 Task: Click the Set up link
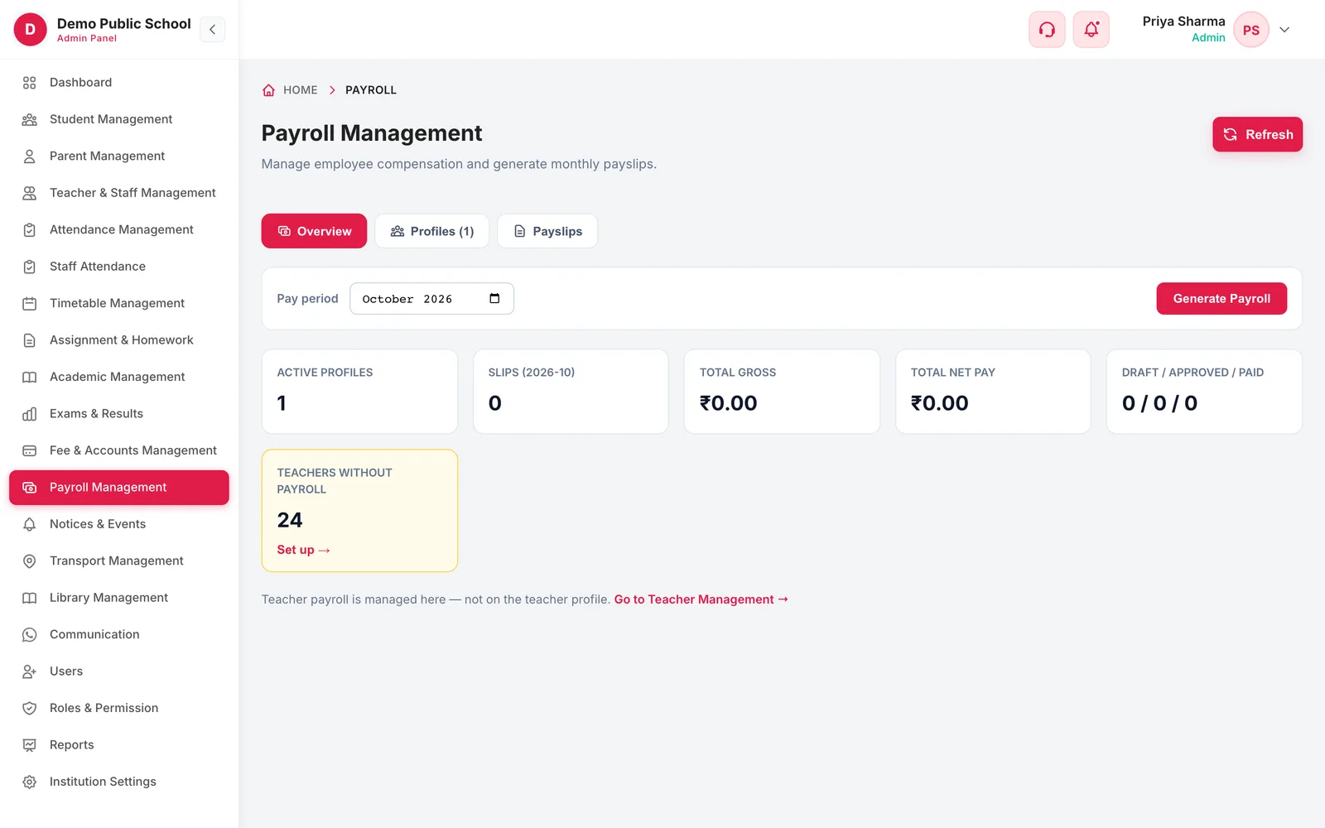pyautogui.click(x=303, y=550)
